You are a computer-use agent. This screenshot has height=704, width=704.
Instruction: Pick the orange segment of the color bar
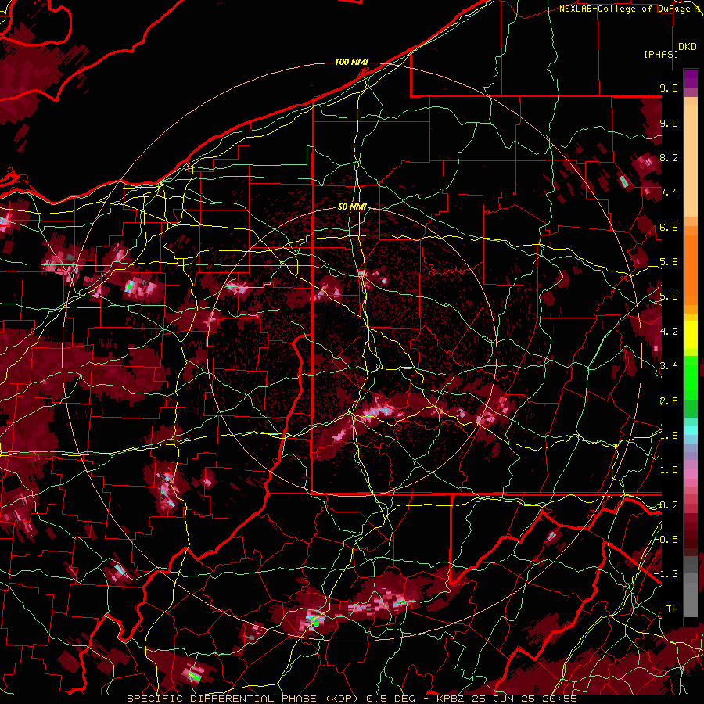(x=691, y=269)
